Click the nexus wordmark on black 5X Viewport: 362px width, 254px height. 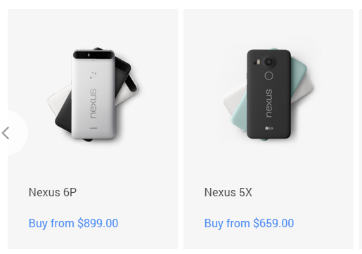(x=269, y=103)
